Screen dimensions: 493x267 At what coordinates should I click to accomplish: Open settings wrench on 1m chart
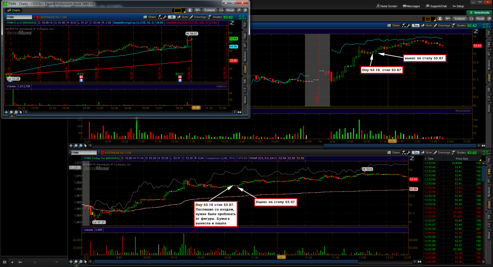coord(409,152)
